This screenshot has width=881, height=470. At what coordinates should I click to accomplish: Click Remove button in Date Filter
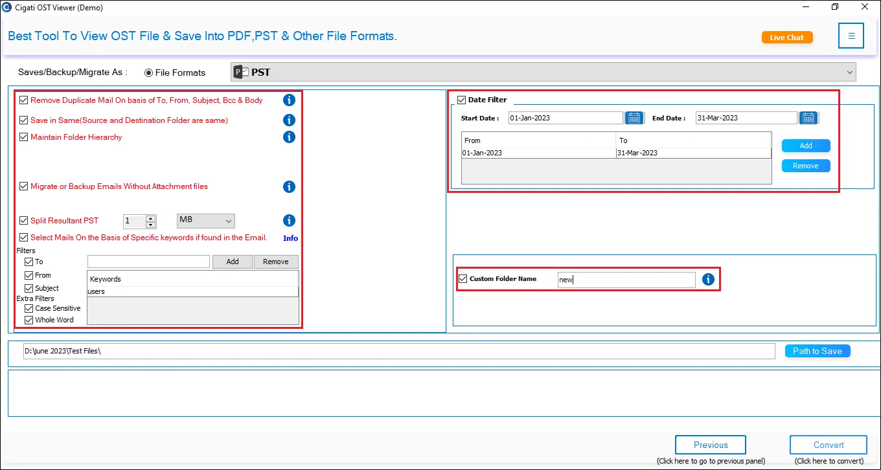click(806, 166)
